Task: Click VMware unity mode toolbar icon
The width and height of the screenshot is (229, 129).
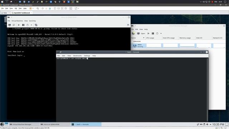Action: [x=66, y=8]
